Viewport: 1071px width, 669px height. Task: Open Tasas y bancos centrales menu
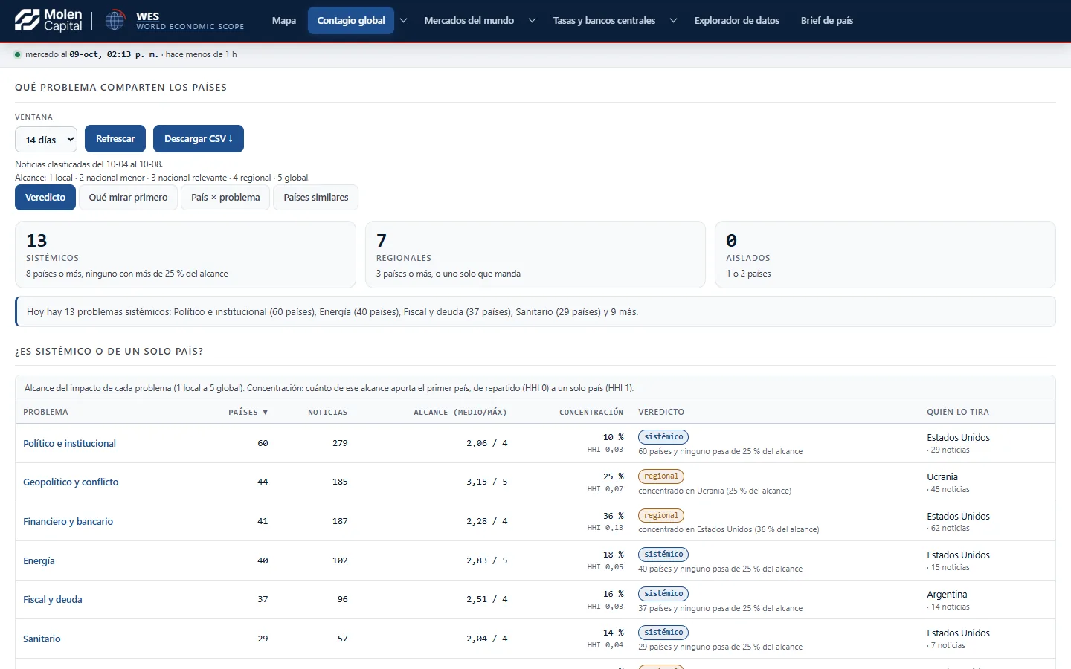604,21
